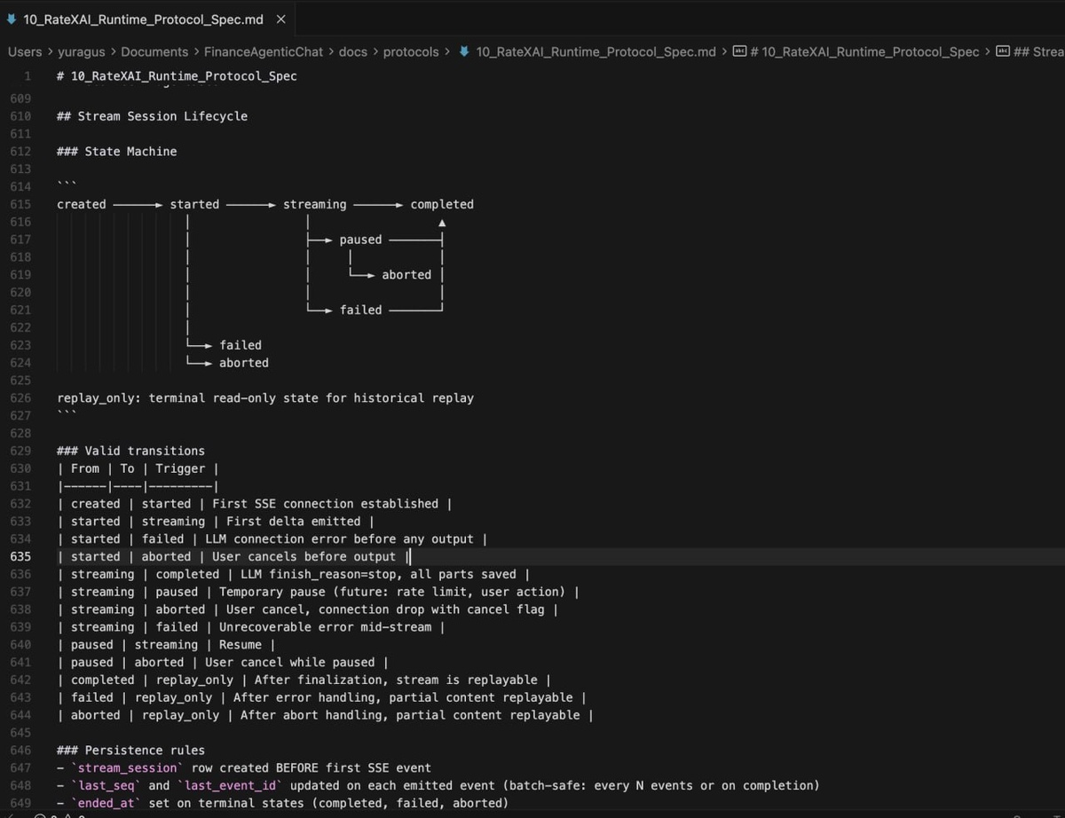Screen dimensions: 1065x818
Task: Select the 10_RateXAI_Runtime_Protocol_Spec.md editor tab
Action: [x=147, y=19]
